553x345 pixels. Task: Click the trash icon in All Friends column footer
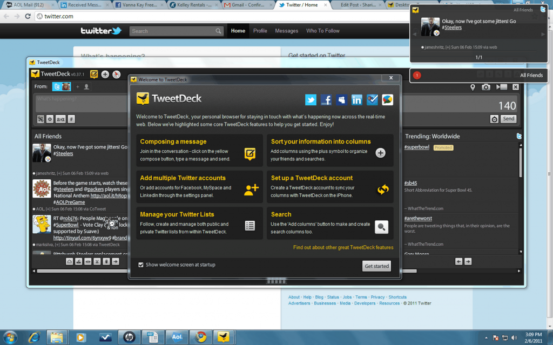(x=106, y=261)
